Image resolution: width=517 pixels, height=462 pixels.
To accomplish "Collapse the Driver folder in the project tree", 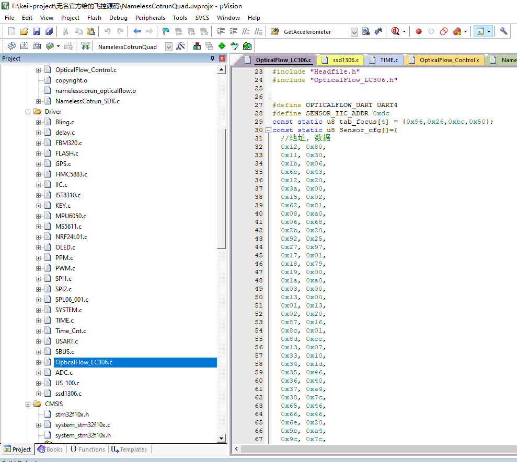I will (x=28, y=112).
